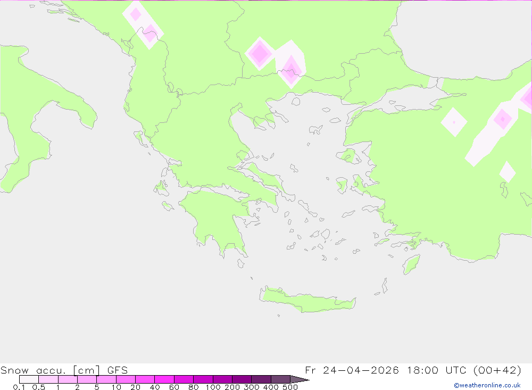This screenshot has width=532, height=390.
Task: Select the 40–60 cm legend swatch
Action: click(x=164, y=379)
